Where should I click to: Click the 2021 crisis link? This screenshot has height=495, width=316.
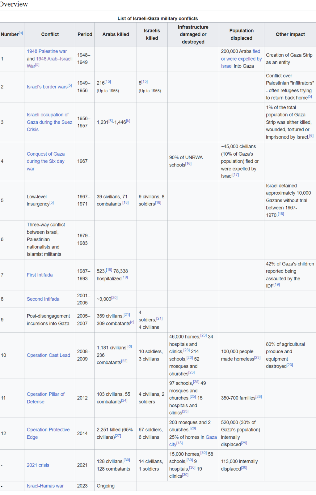(38, 465)
